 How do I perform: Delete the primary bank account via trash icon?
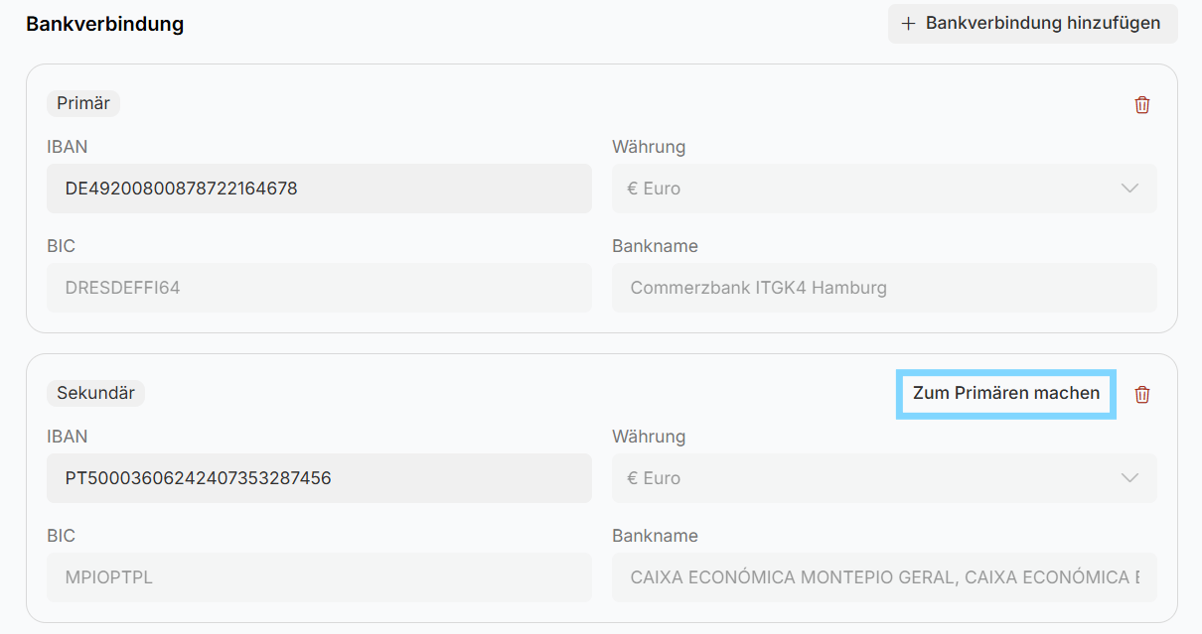coord(1142,104)
